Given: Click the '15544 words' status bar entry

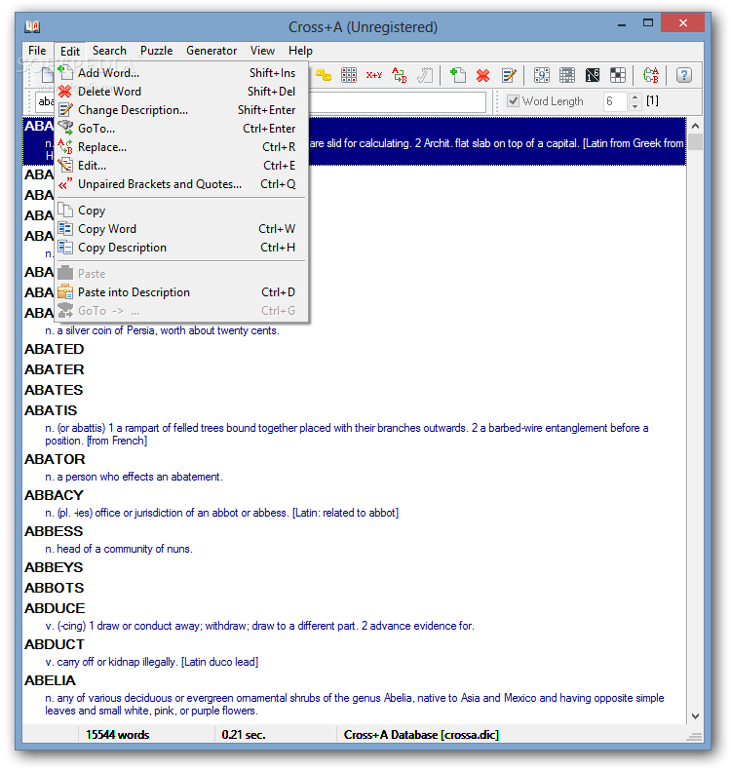Looking at the screenshot, I should [117, 735].
